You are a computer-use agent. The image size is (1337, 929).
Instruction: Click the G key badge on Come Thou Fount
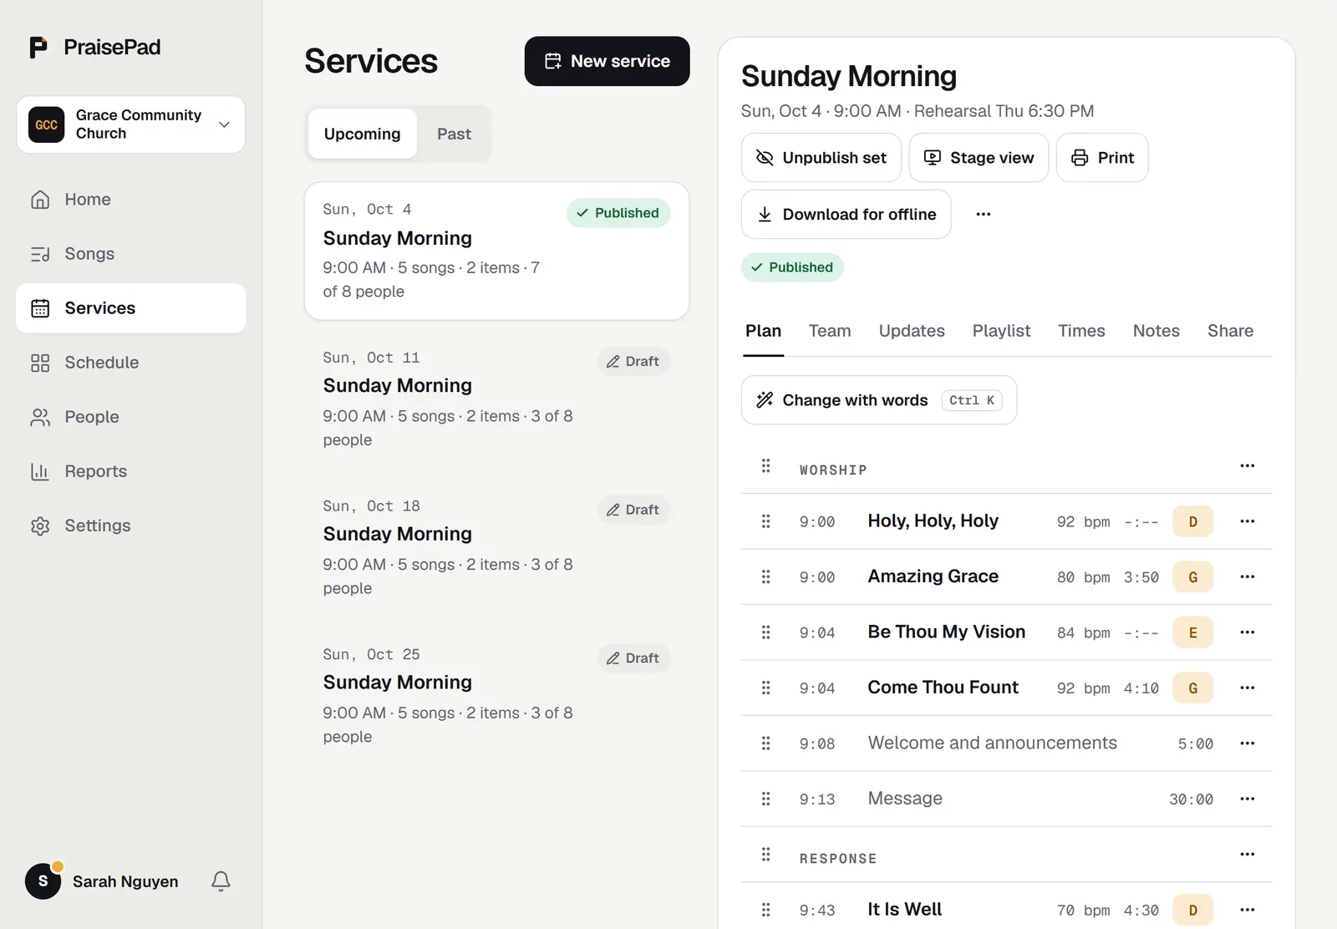pos(1192,688)
